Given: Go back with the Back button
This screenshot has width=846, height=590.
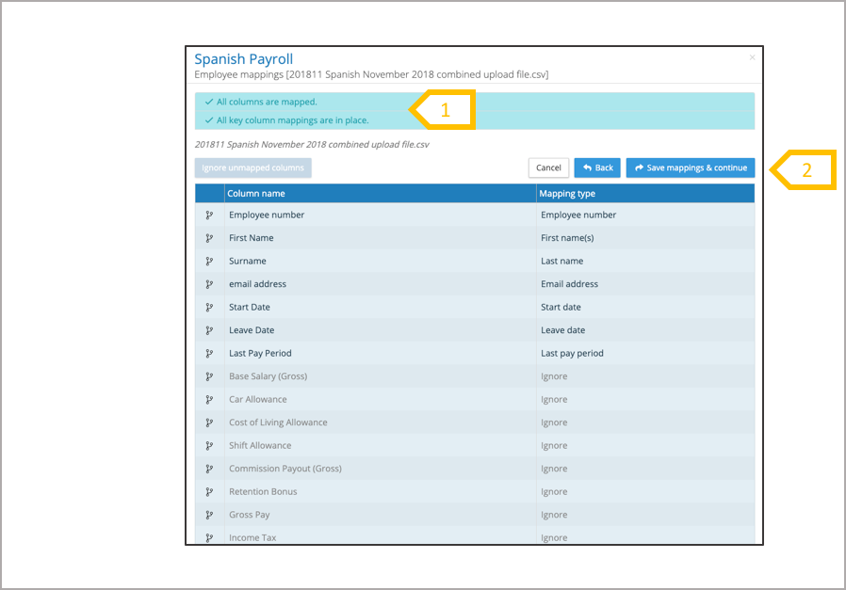Looking at the screenshot, I should 597,167.
